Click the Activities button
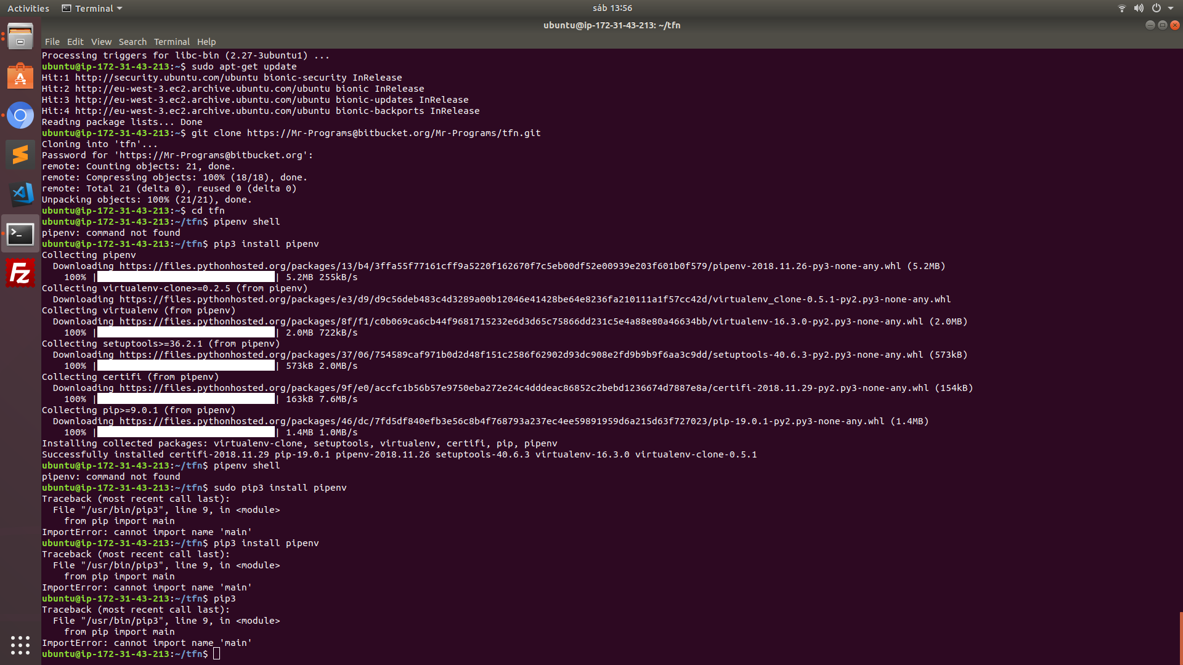Screen dimensions: 1183x665 (x=28, y=8)
